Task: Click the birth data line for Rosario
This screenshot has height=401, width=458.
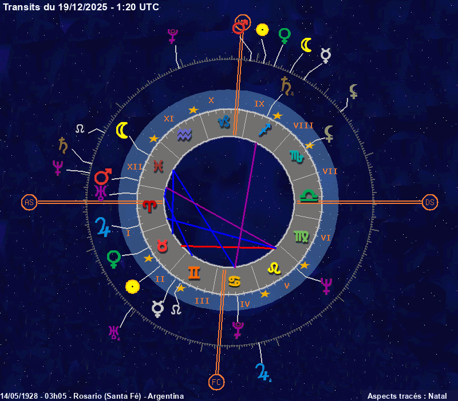Action: [92, 396]
